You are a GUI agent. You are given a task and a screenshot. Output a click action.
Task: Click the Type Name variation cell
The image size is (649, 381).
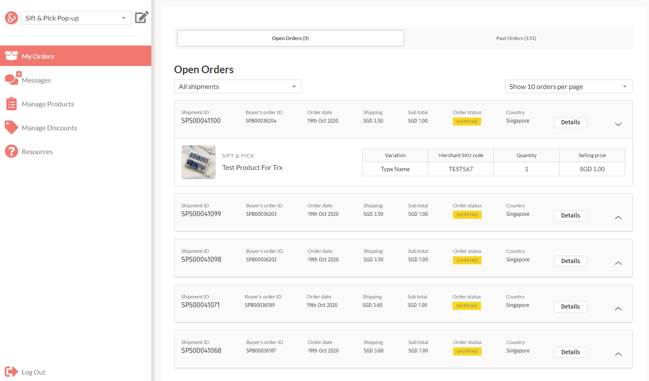pos(395,169)
